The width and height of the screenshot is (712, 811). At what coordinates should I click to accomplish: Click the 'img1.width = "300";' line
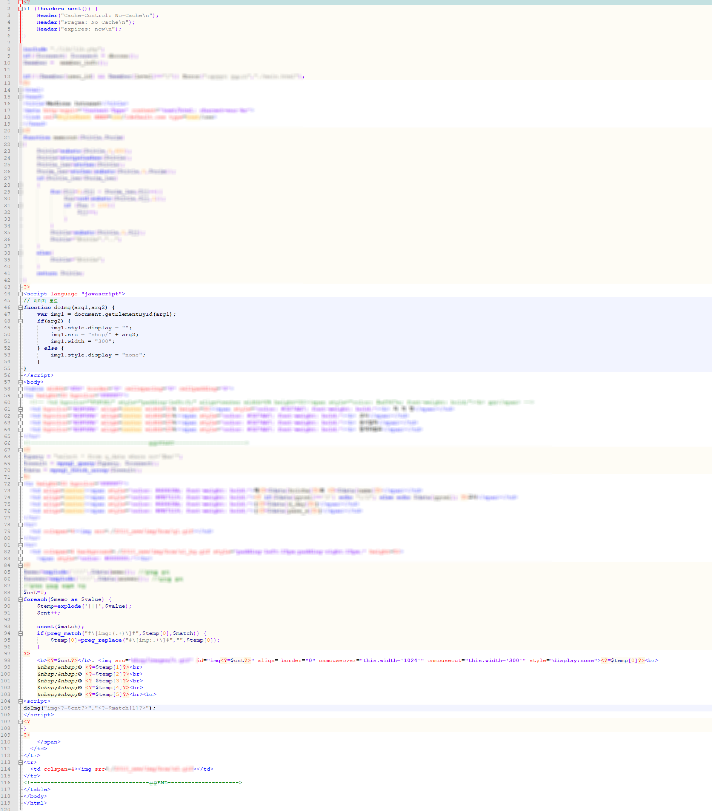(83, 341)
